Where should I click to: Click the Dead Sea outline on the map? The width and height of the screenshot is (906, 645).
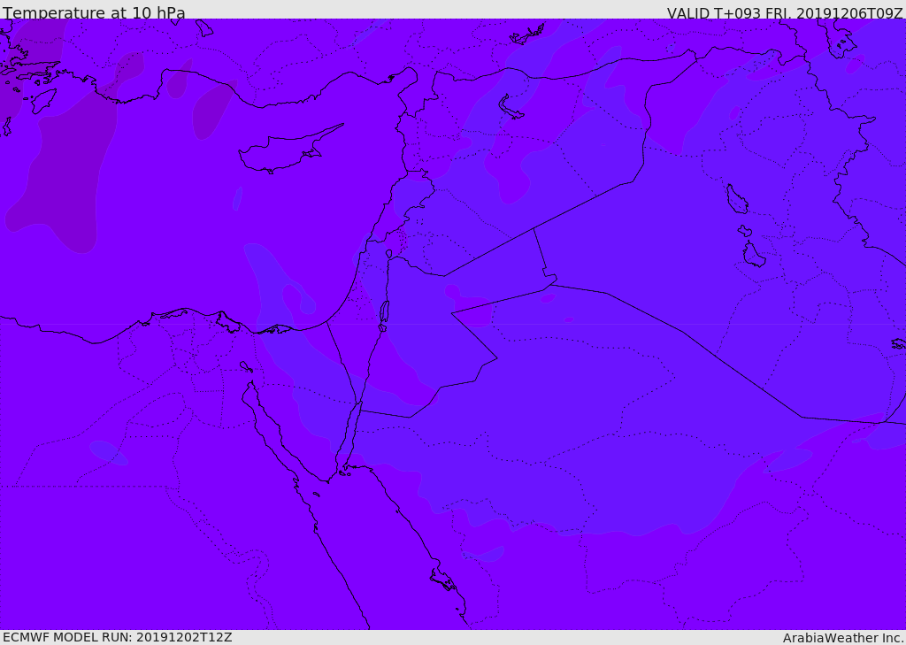point(384,312)
